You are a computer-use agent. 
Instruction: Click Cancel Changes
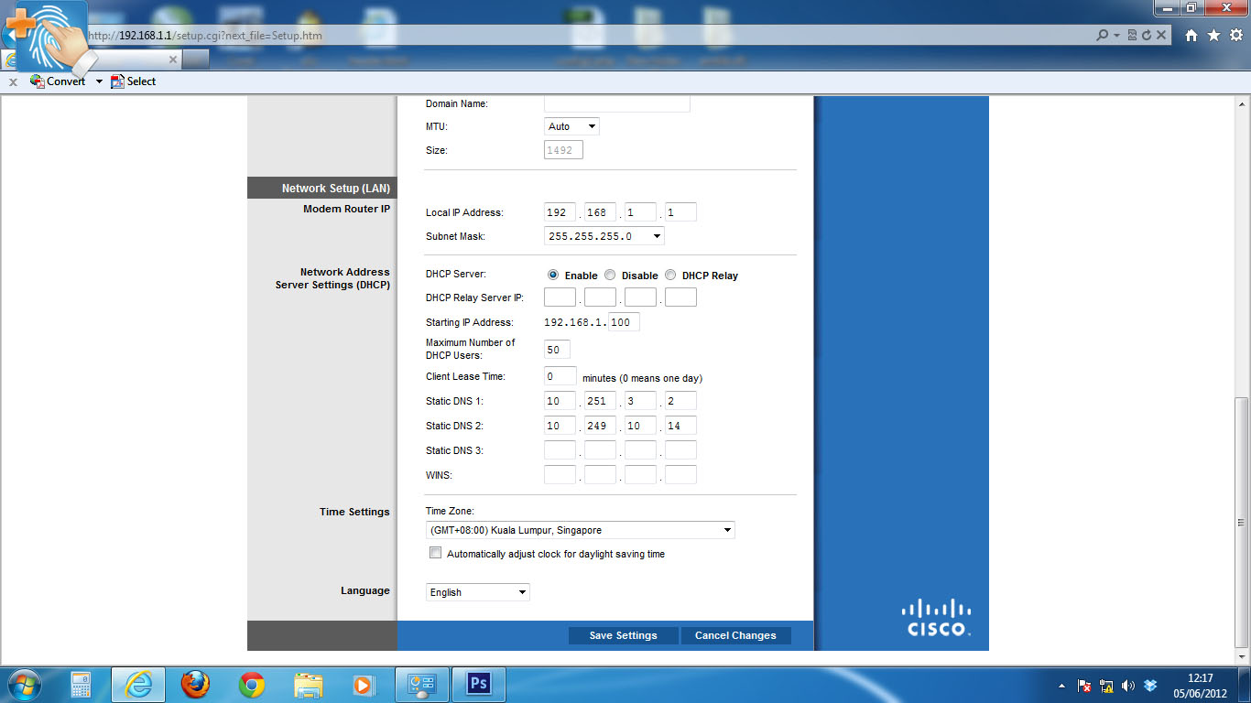(735, 634)
